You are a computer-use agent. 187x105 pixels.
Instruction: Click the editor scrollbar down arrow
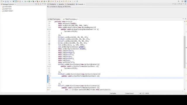[x=185, y=89]
